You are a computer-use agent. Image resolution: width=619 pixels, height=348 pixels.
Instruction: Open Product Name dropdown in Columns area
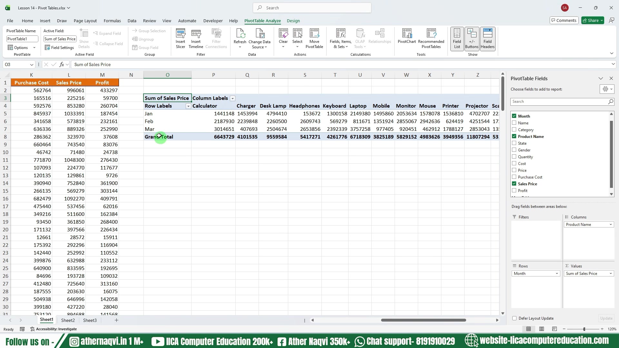pos(611,225)
